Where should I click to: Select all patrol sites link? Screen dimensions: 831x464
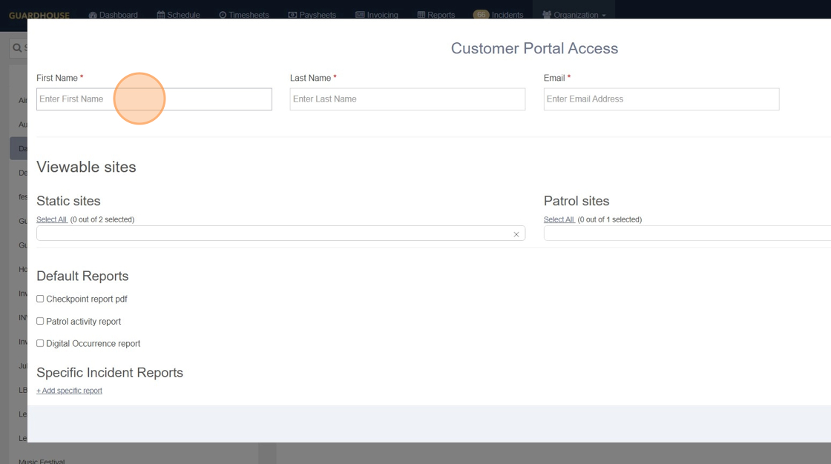pyautogui.click(x=559, y=219)
